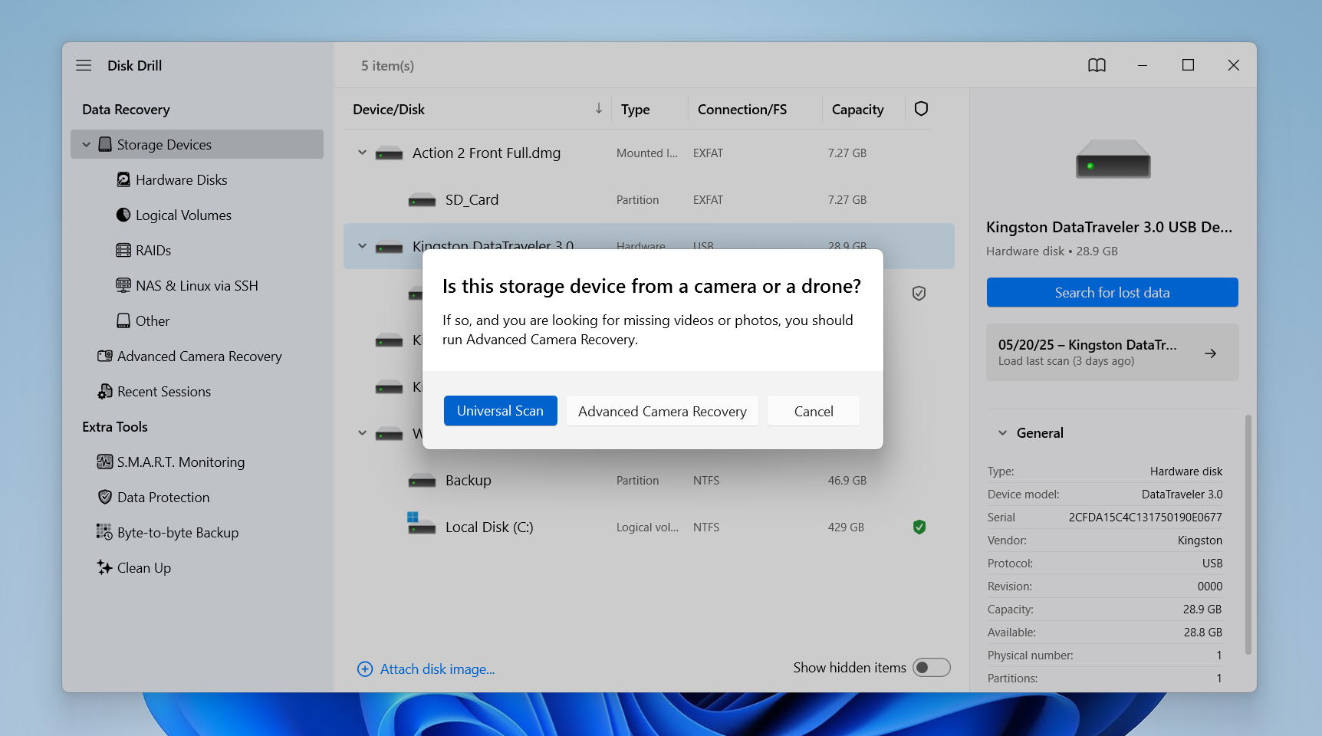Select Hardware Disks in sidebar
The height and width of the screenshot is (736, 1322).
(181, 179)
